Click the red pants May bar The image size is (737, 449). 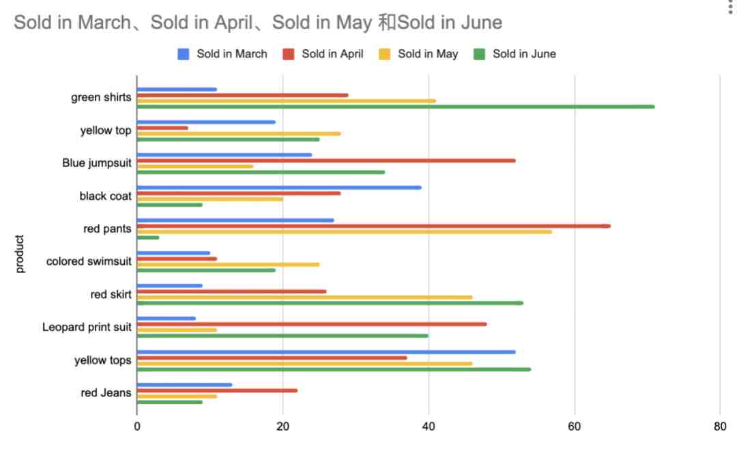(x=345, y=232)
